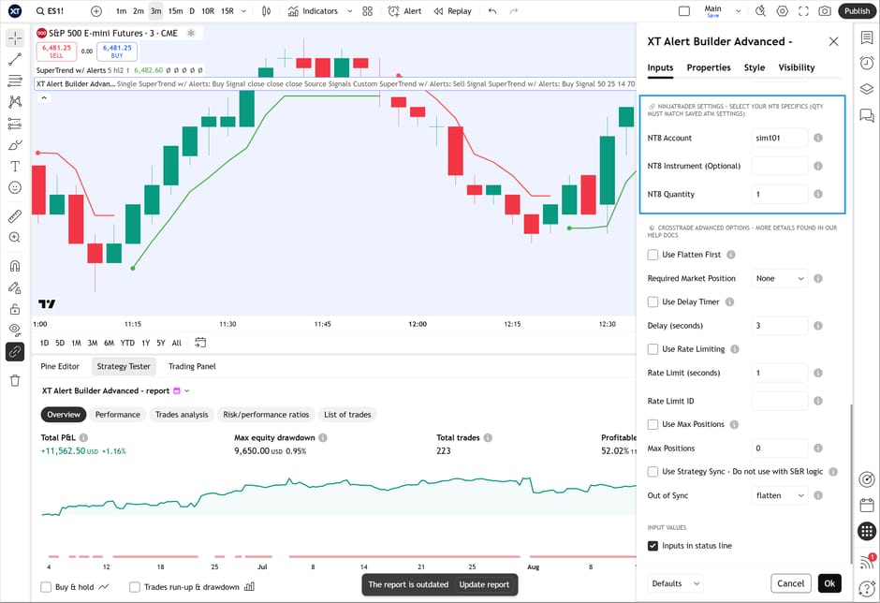880x603 pixels.
Task: Enter fullscreen mode
Action: coord(803,11)
